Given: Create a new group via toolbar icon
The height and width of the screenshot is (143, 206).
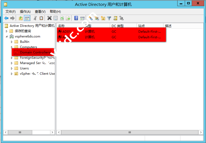Looking at the screenshot, I should pyautogui.click(x=97, y=18).
